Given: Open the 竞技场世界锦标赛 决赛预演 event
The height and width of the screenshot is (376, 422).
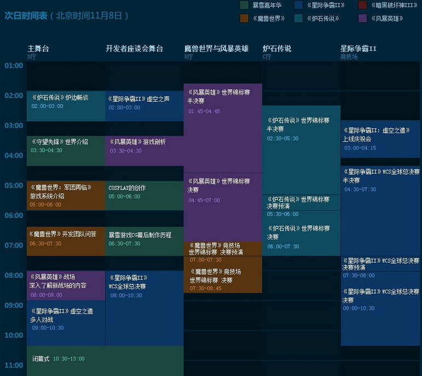Looking at the screenshot, I should pos(223,248).
